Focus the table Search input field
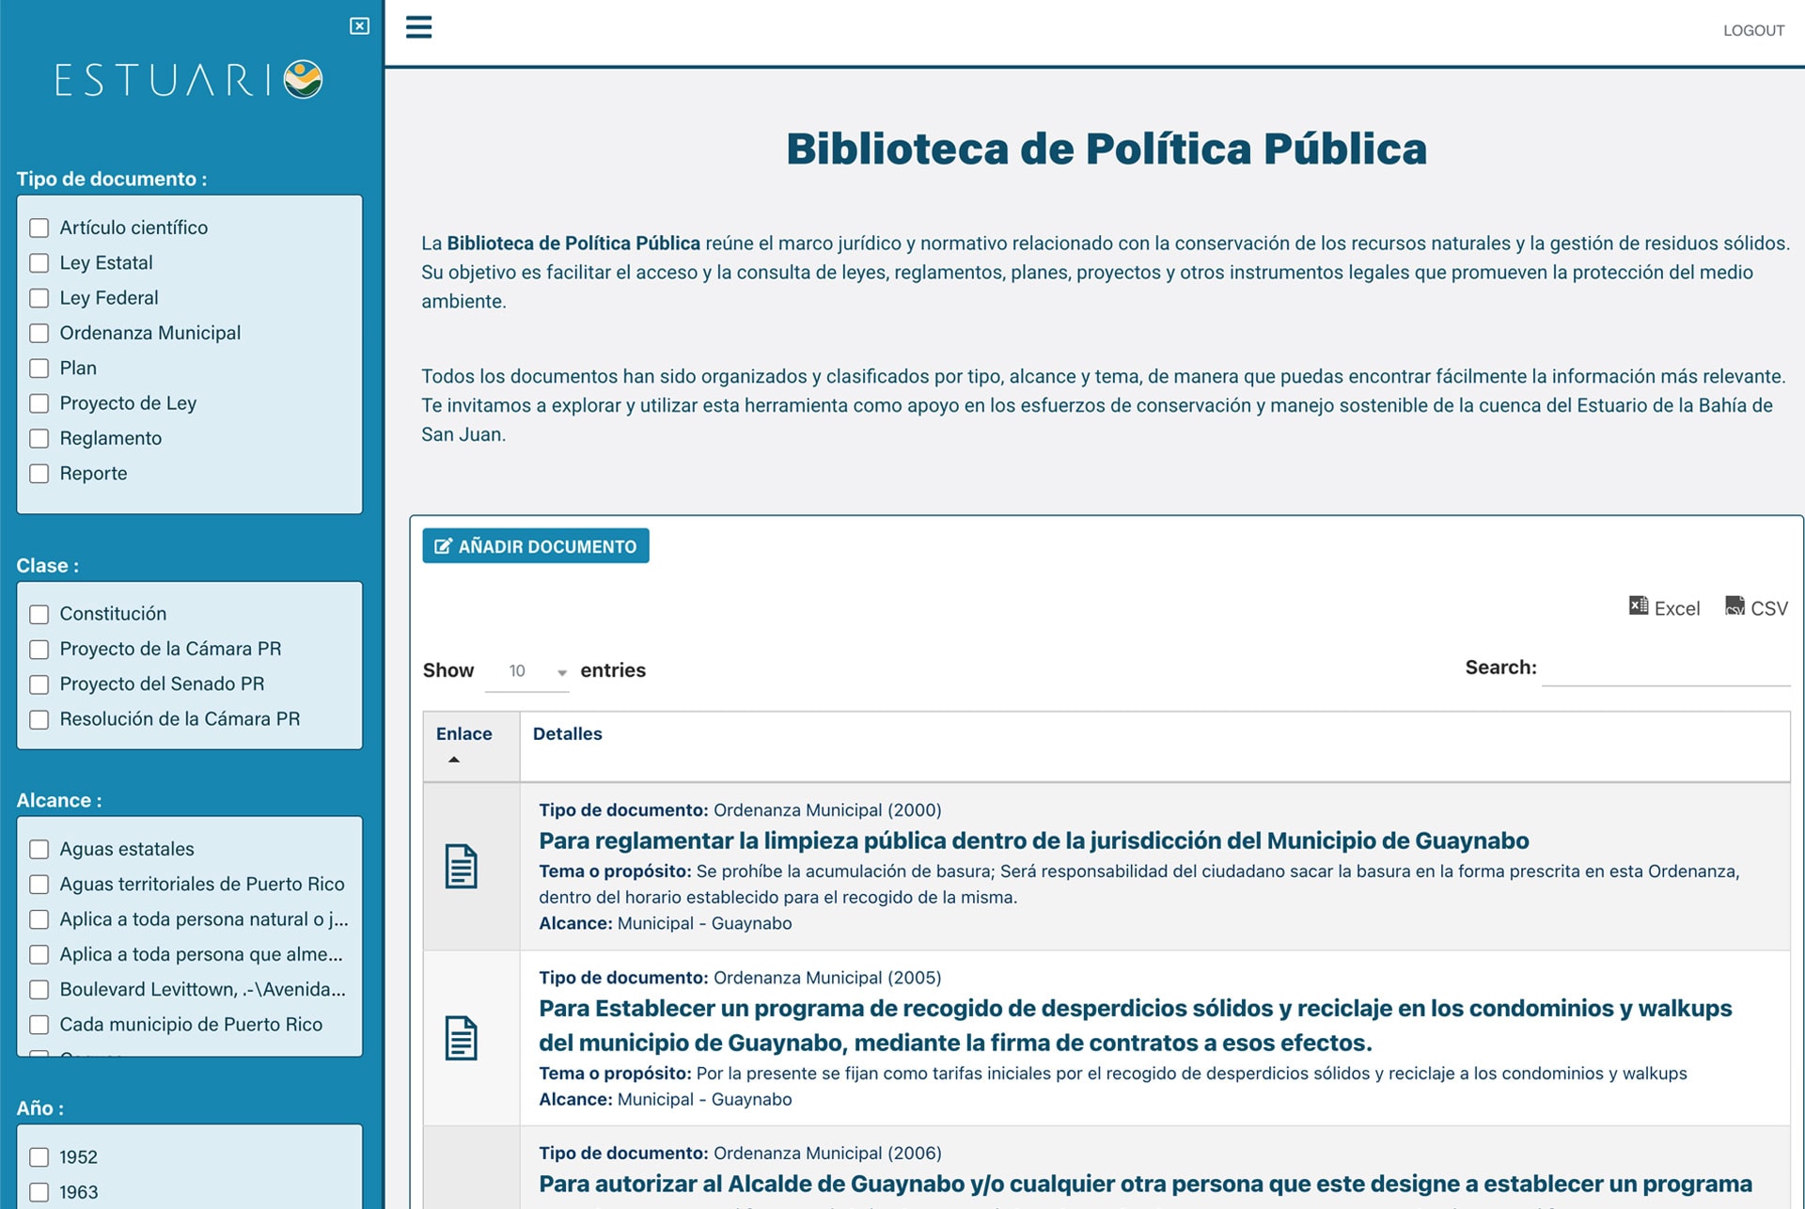 (1665, 668)
